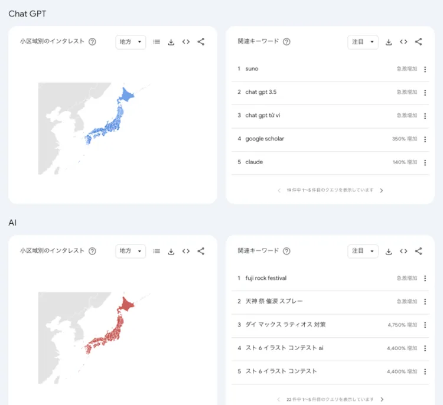
Task: Select the ダイ マックス ラティオス 対策 keyword
Action: coord(285,325)
